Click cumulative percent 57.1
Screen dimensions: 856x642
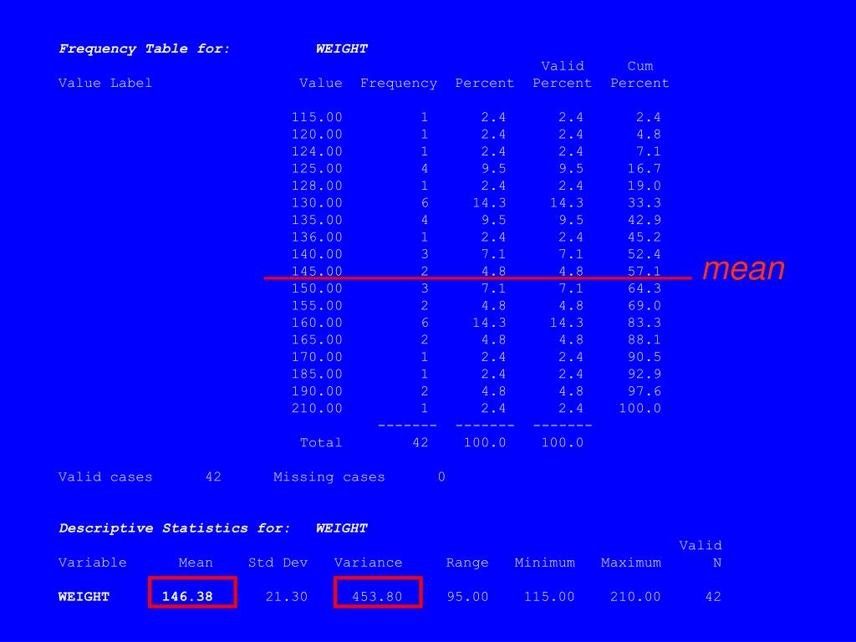[645, 272]
